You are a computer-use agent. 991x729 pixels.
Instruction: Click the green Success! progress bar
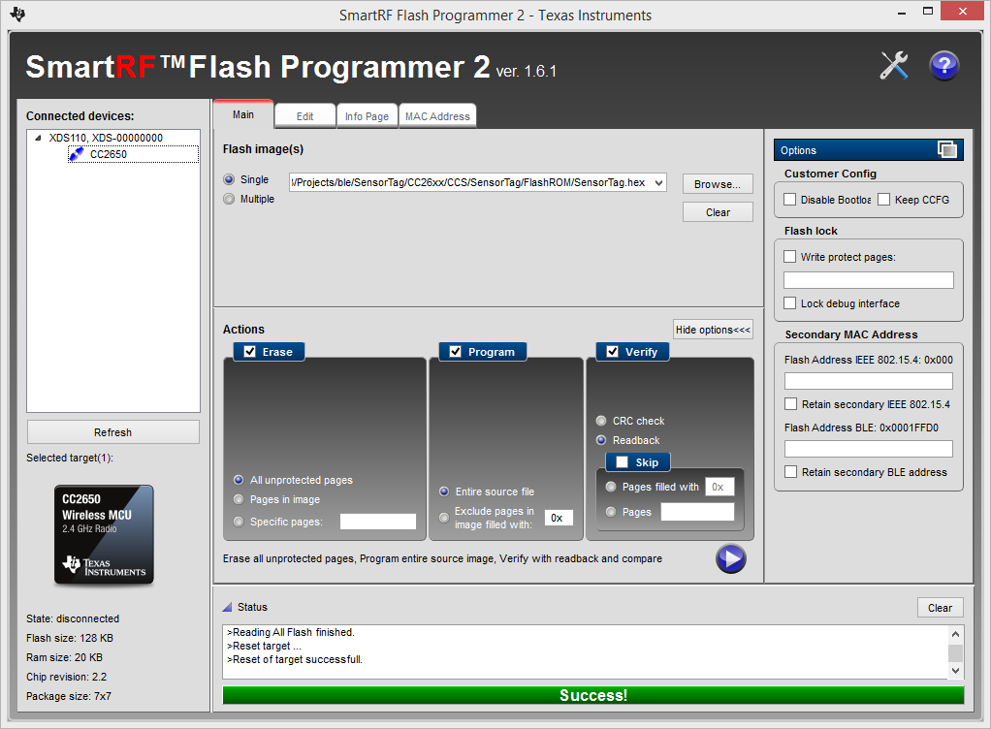[x=592, y=695]
